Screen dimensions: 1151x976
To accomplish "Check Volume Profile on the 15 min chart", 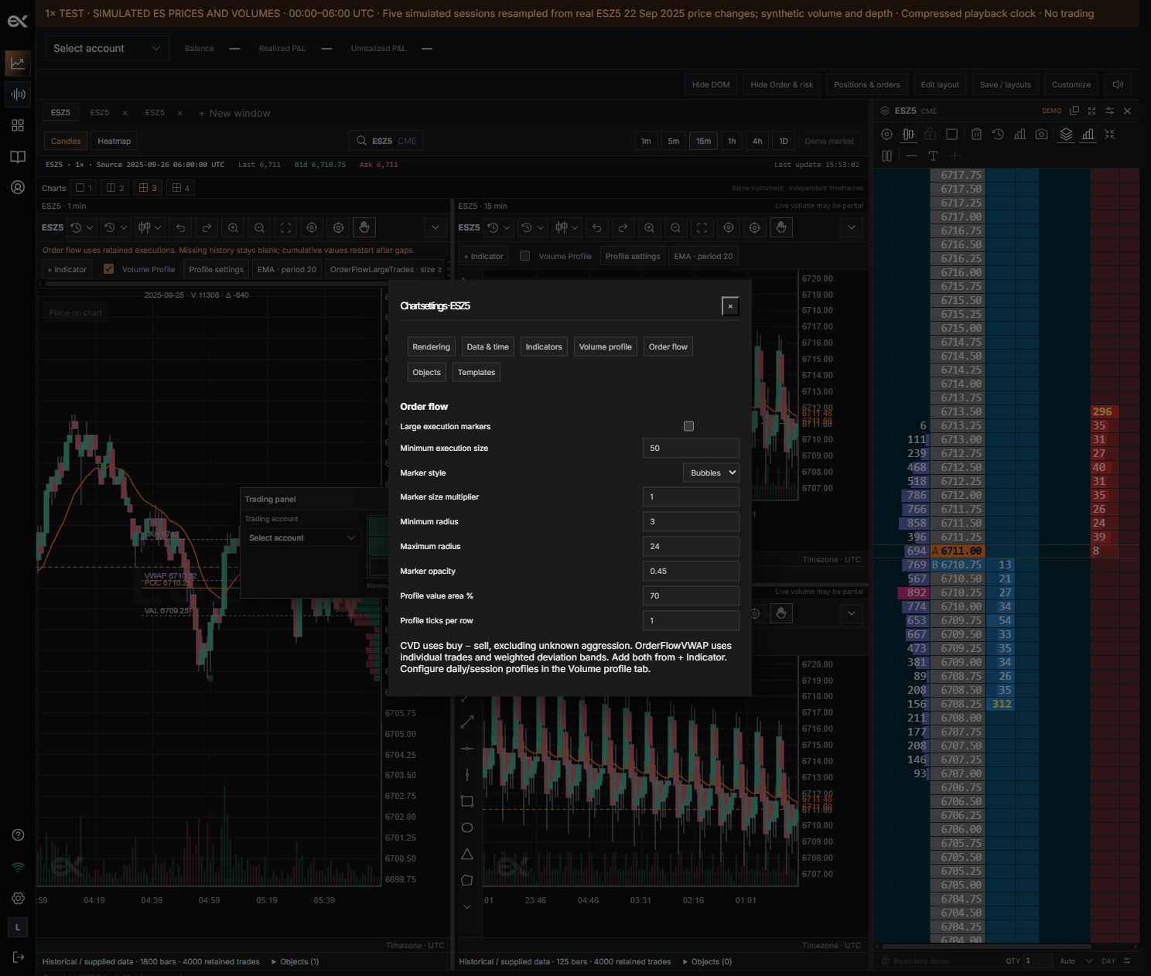I will click(x=525, y=256).
